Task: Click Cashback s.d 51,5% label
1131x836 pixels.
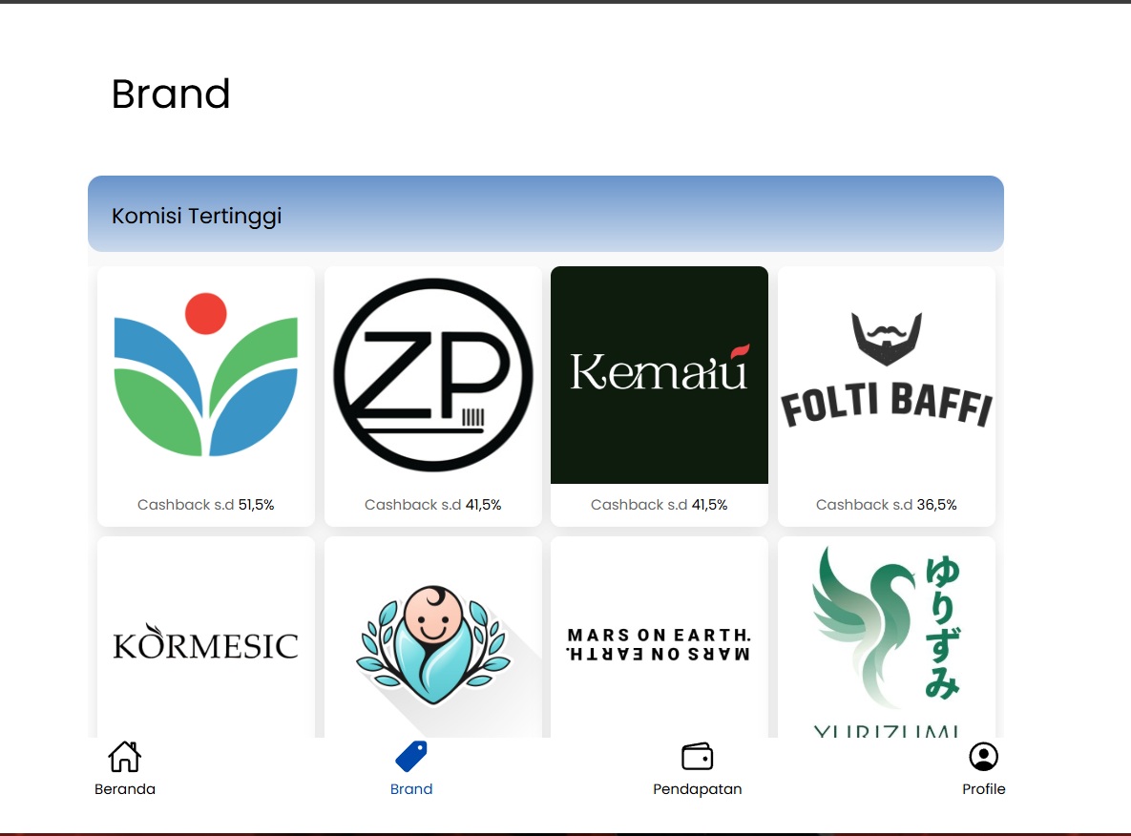Action: 205,505
